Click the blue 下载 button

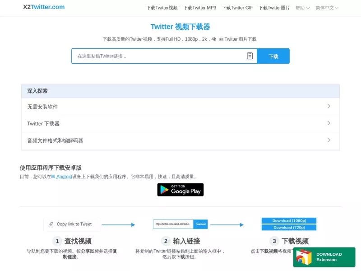pyautogui.click(x=273, y=56)
